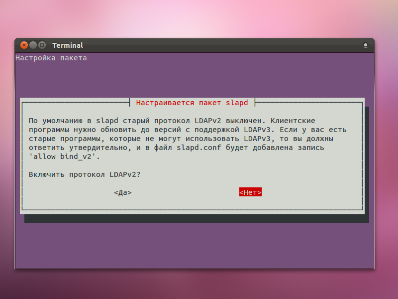Close the Terminal window
This screenshot has width=398, height=299.
point(23,45)
